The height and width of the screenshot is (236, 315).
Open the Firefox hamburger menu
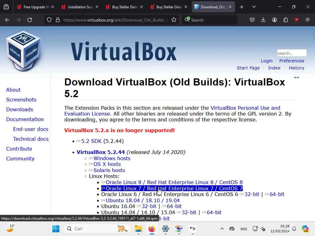(307, 20)
